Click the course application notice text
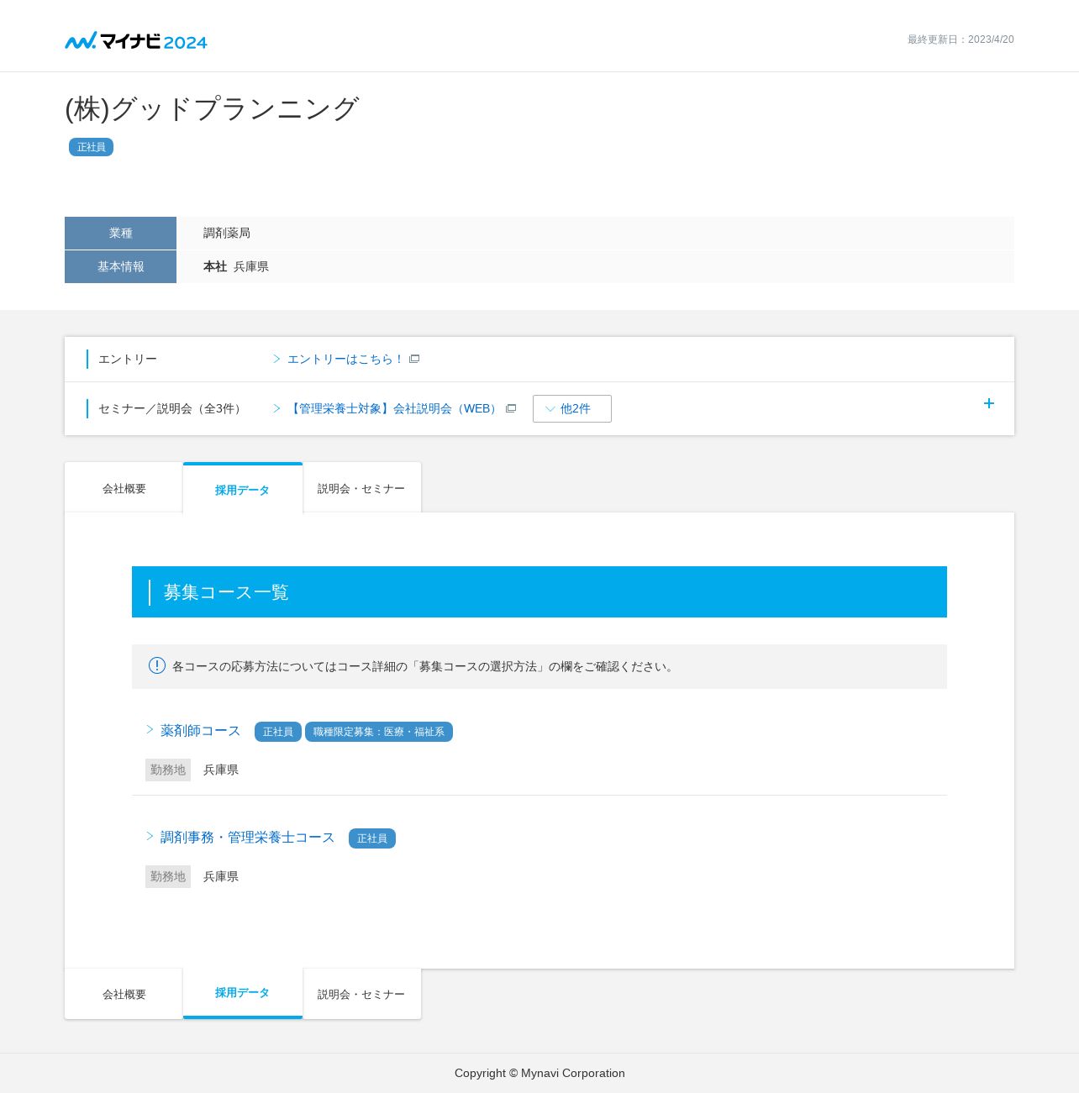The height and width of the screenshot is (1093, 1079). pyautogui.click(x=424, y=666)
